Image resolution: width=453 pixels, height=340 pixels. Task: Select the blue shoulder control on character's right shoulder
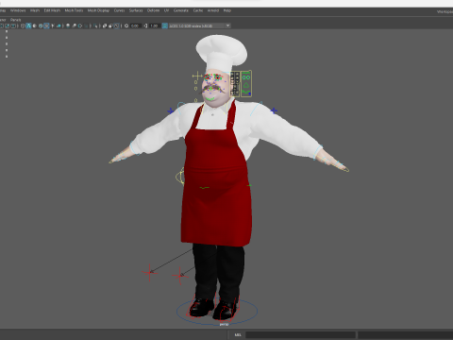pos(170,110)
